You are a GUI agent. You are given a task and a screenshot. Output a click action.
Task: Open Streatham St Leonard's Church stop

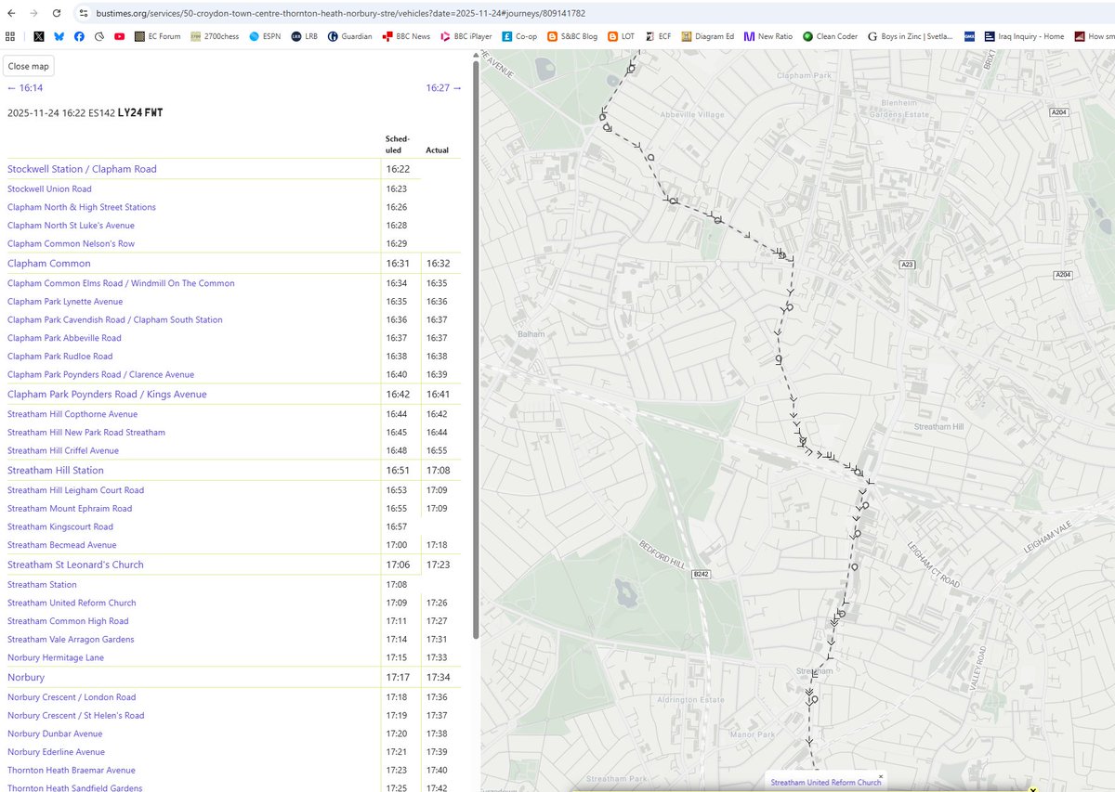pos(75,565)
